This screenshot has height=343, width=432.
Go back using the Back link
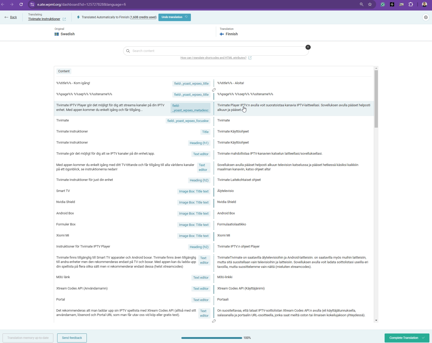coord(11,17)
